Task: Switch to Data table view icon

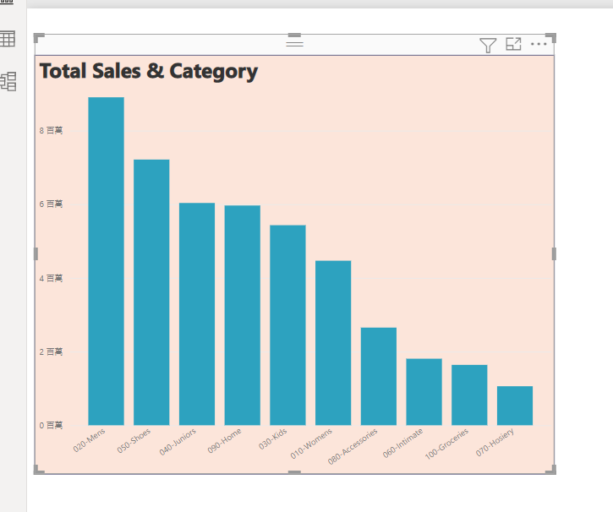Action: click(x=8, y=39)
